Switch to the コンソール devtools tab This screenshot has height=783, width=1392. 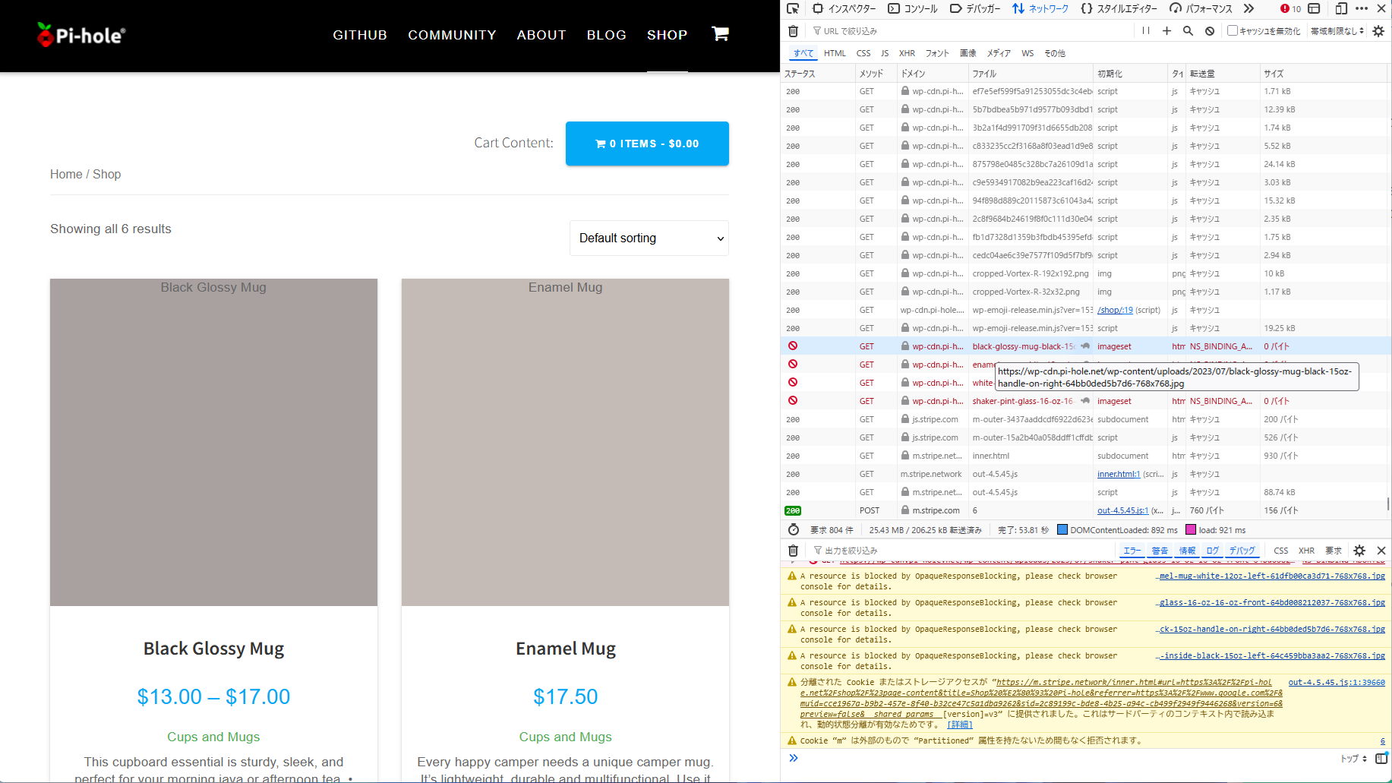coord(914,8)
